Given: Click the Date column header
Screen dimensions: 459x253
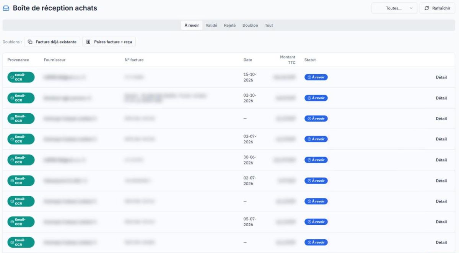Looking at the screenshot, I should click(x=248, y=60).
